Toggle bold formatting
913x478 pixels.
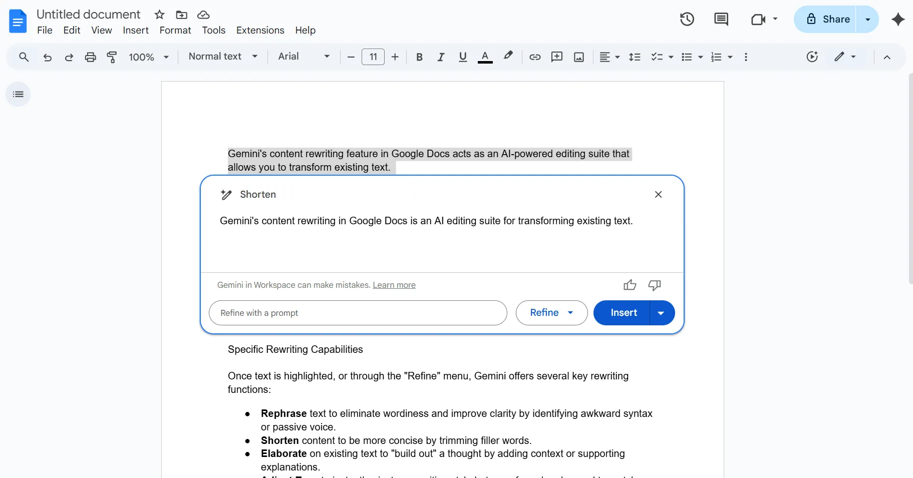[x=420, y=57]
